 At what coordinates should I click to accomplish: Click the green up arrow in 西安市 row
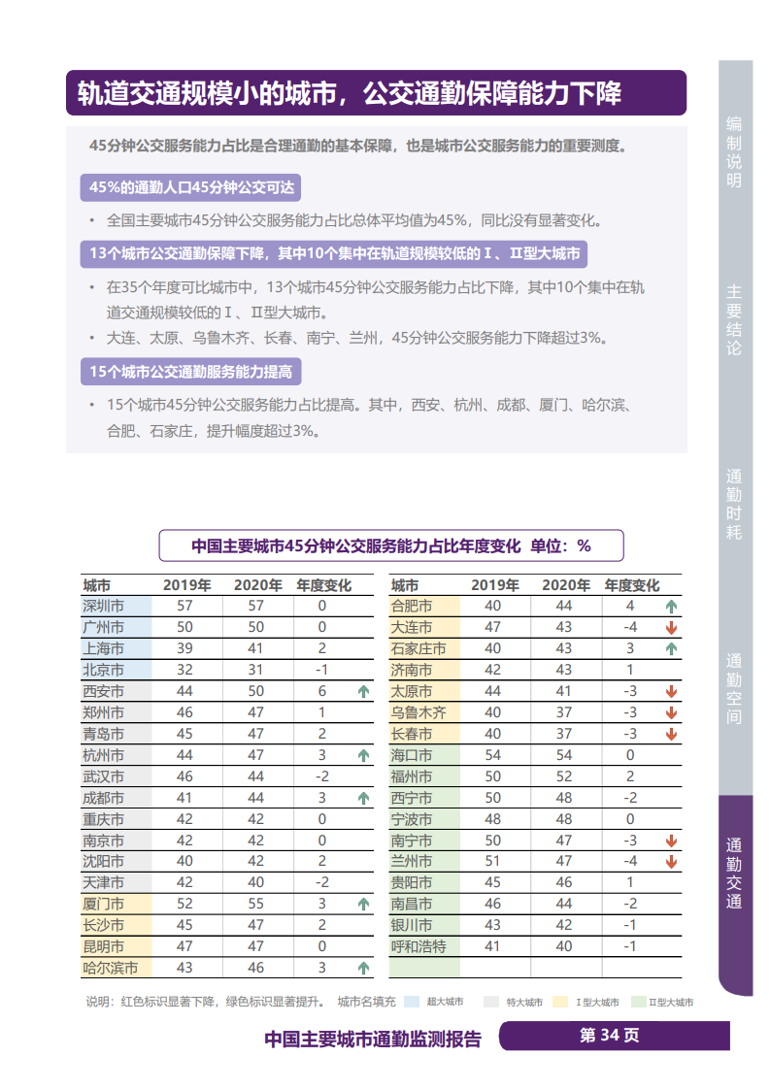click(364, 691)
